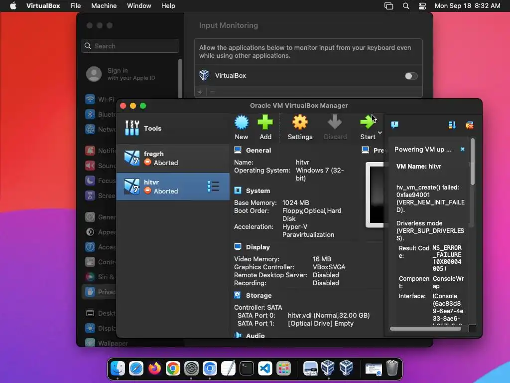
Task: Open Appearance in System Settings sidebar
Action: 100,232
